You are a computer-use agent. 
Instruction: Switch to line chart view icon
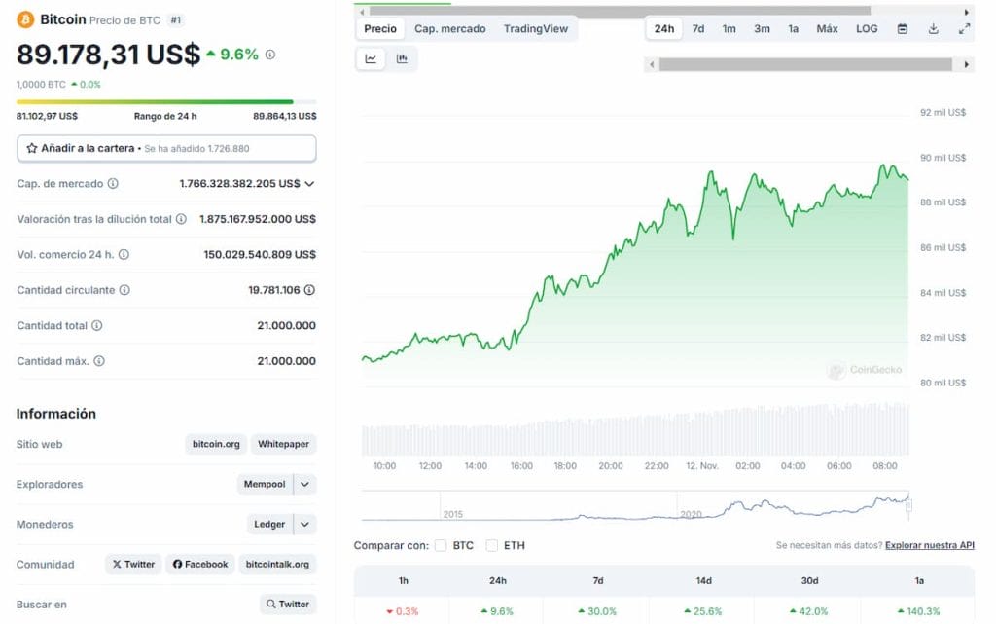371,59
